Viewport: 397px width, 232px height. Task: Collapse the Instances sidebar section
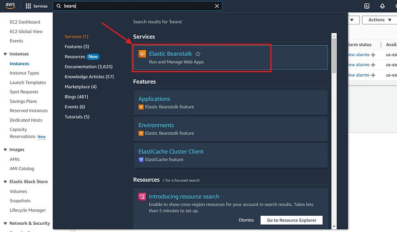5,54
